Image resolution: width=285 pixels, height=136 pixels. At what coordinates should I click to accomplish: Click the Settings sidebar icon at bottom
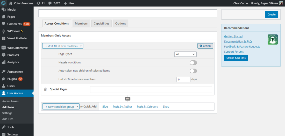(3, 134)
